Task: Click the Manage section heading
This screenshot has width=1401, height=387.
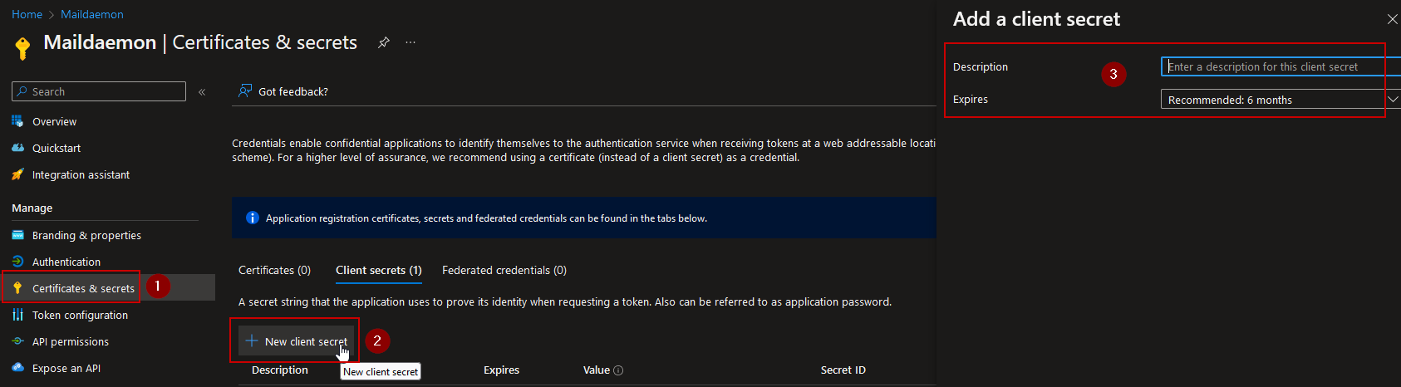Action: tap(32, 208)
